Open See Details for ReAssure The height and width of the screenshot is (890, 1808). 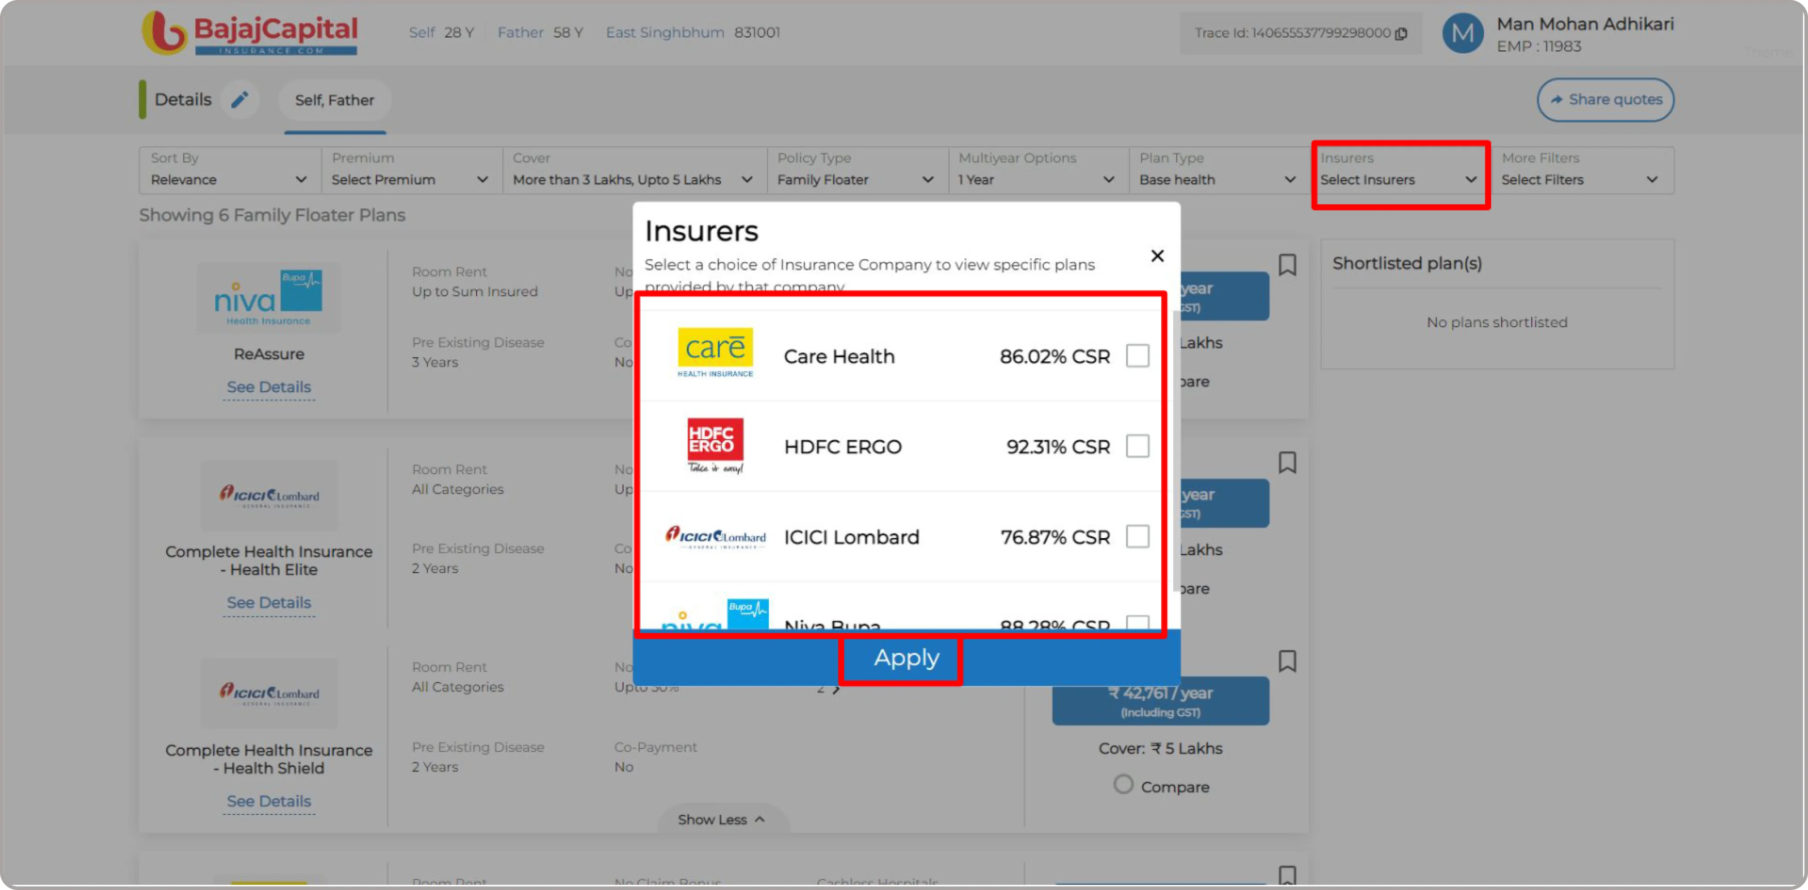(269, 387)
